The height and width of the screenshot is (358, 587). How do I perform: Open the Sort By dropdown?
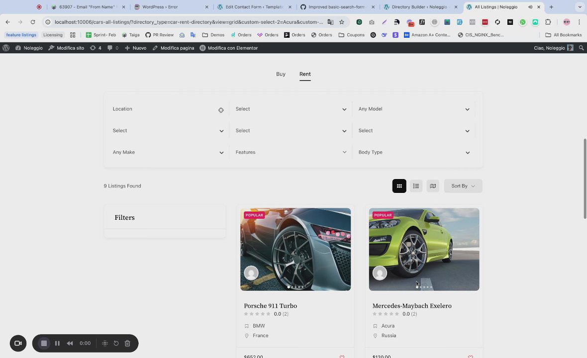pyautogui.click(x=463, y=186)
